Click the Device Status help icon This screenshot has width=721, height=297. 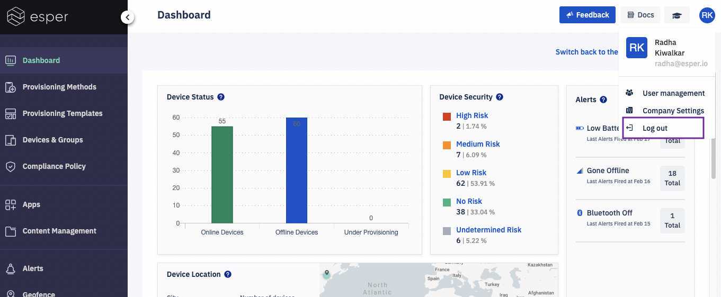(x=221, y=97)
